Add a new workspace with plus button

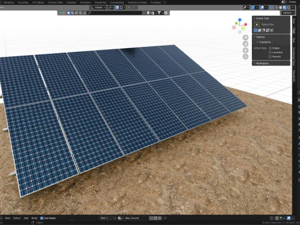click(165, 2)
